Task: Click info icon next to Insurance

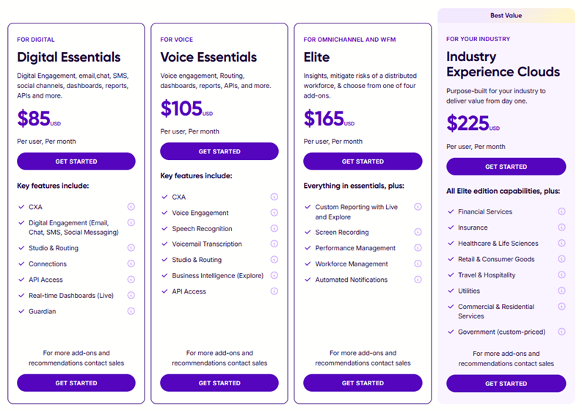Action: pyautogui.click(x=561, y=228)
